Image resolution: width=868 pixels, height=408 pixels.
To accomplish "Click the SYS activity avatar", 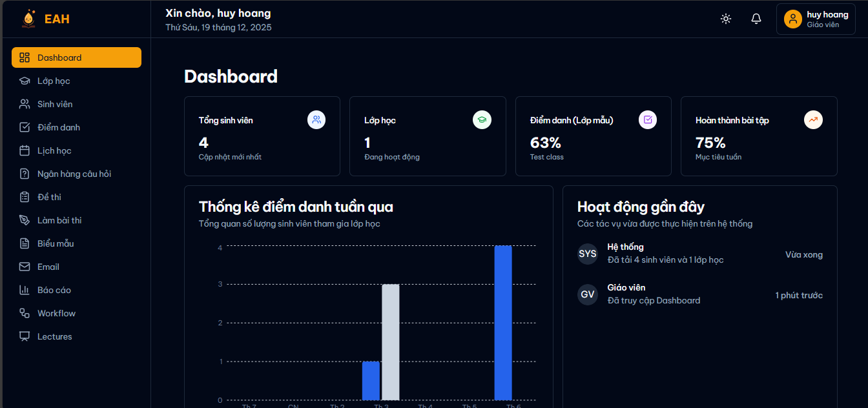I will tap(588, 254).
